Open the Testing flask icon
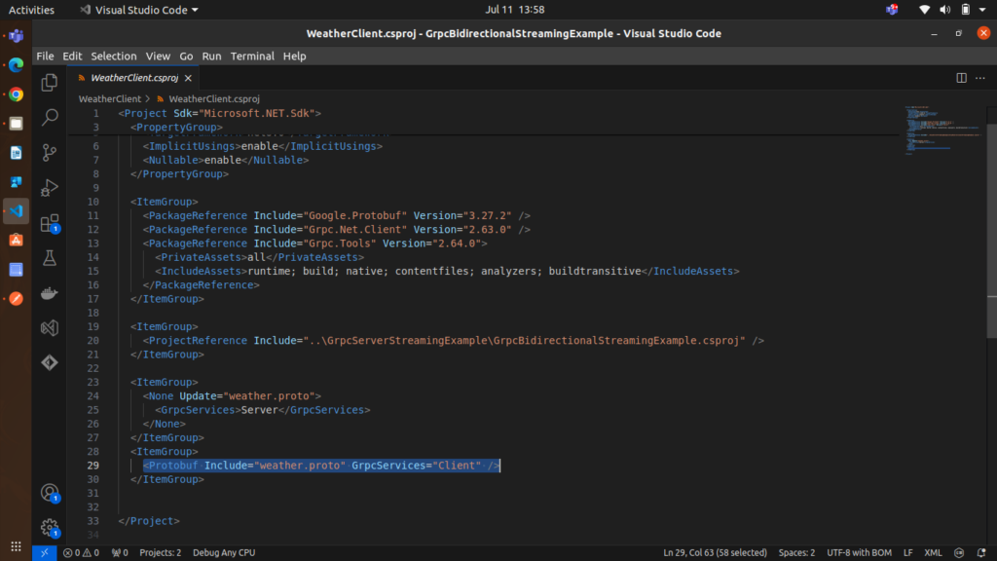Screen dimensions: 997x561 50,258
